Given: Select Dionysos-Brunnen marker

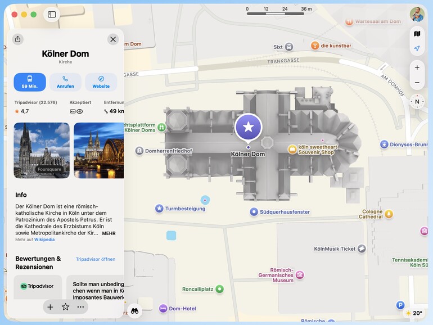Looking at the screenshot, I should [x=384, y=144].
